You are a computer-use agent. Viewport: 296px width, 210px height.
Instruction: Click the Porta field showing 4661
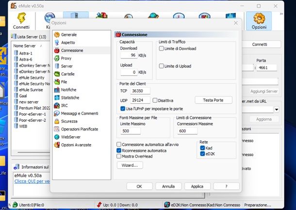[267, 67]
